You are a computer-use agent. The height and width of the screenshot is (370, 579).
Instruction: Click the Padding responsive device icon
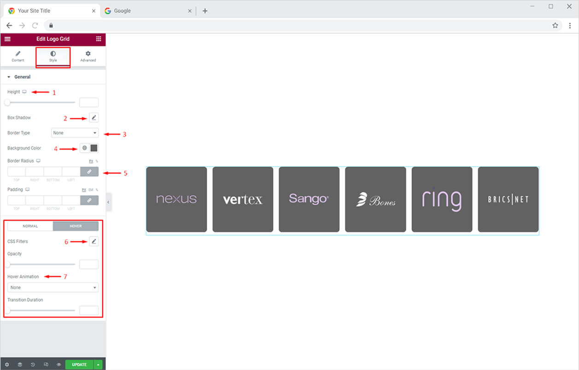[27, 190]
